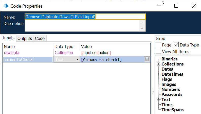201x114 pixels.
Task: Click inside the Description text box
Action: (x=82, y=26)
